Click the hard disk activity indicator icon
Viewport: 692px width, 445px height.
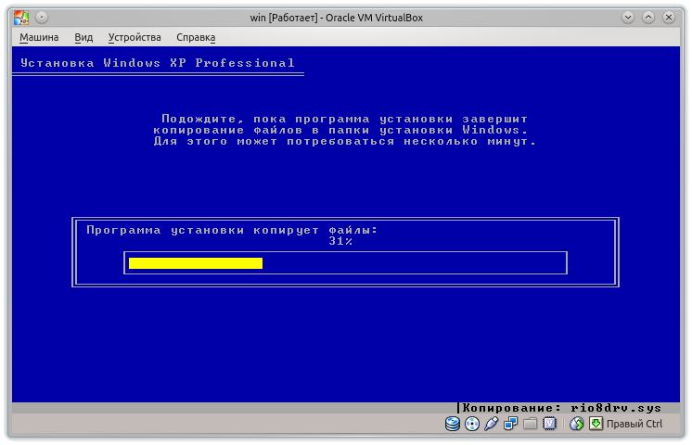click(453, 424)
